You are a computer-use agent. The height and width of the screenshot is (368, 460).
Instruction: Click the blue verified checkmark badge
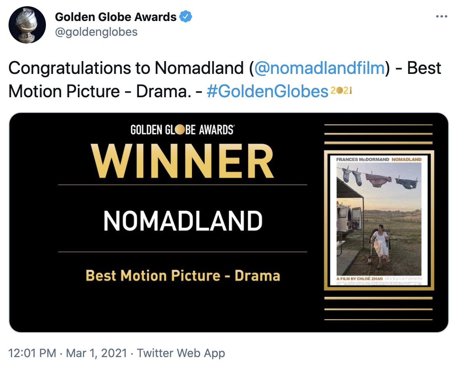(x=186, y=17)
